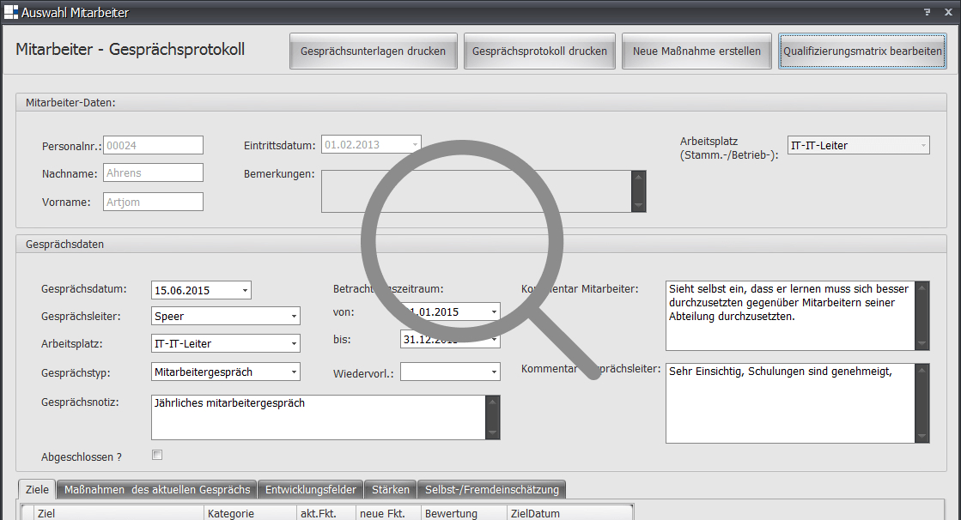Click the app icon in title bar
The width and height of the screenshot is (961, 520).
tap(10, 12)
